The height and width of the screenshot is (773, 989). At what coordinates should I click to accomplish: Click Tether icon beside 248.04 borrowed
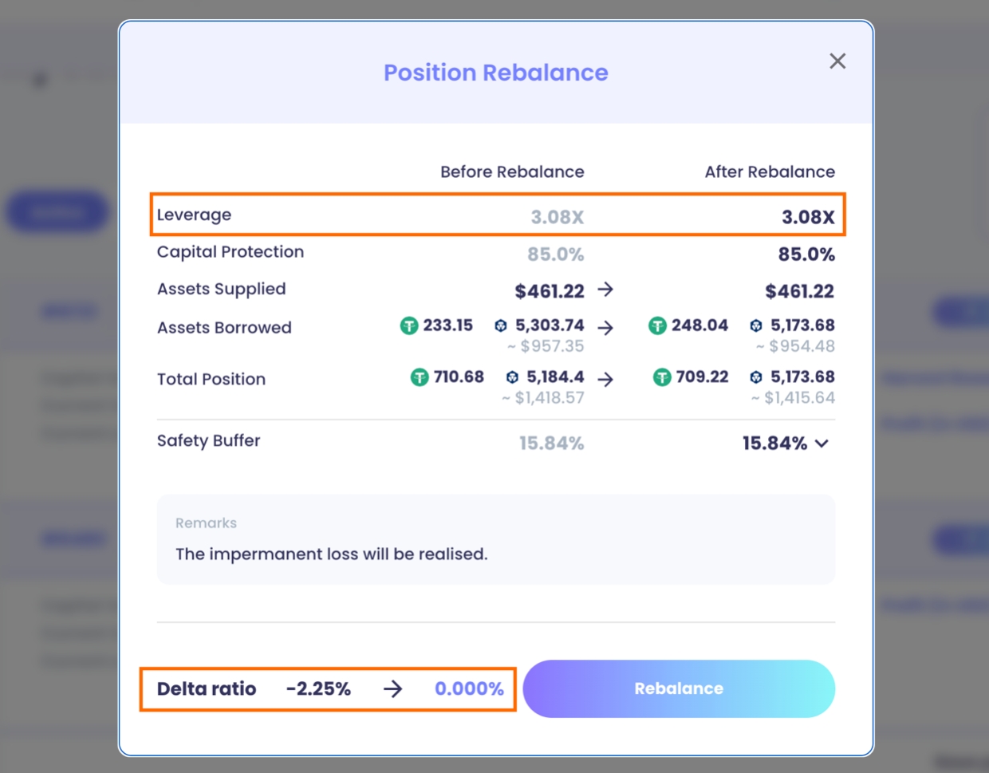click(657, 325)
